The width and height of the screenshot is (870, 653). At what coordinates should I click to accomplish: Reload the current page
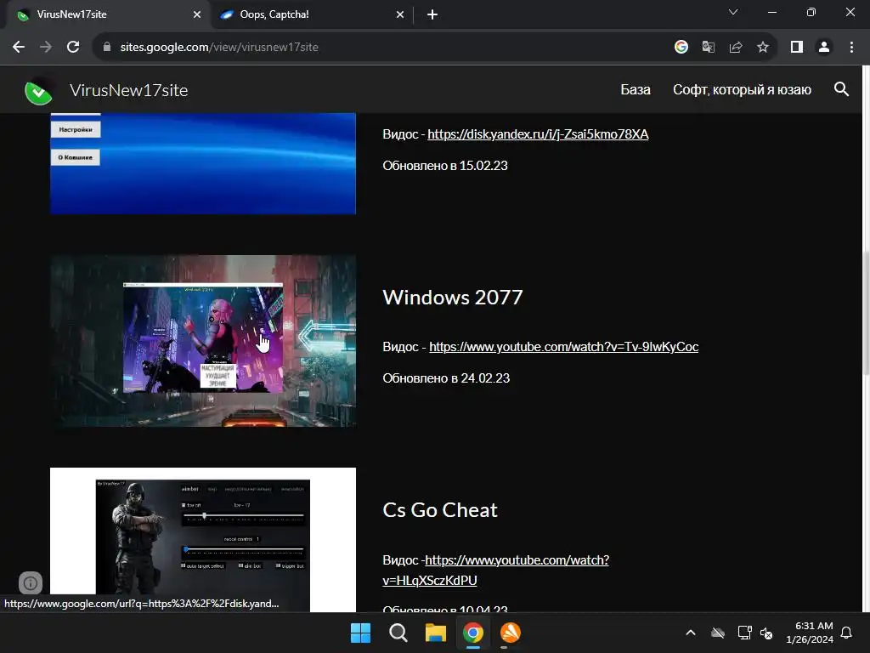click(73, 48)
